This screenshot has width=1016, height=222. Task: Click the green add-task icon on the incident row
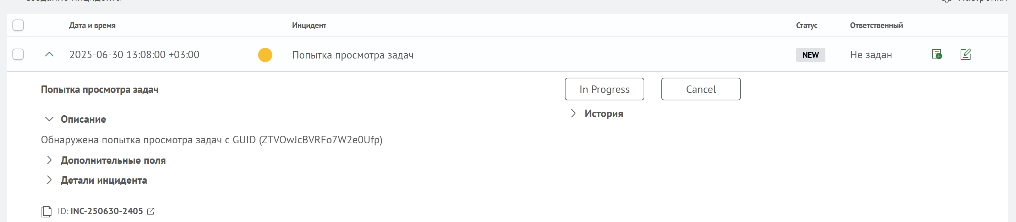point(937,54)
